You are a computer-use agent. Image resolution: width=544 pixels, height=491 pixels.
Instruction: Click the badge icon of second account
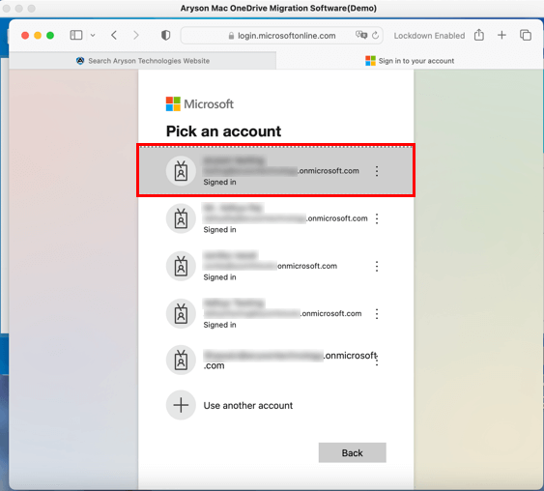(181, 218)
